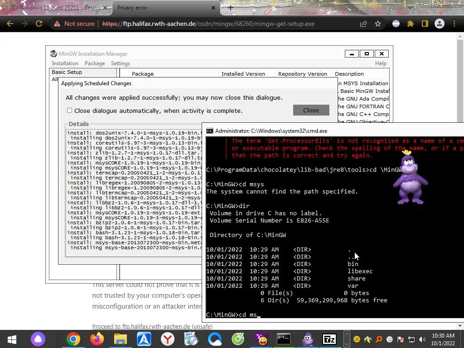Click the taskbar overflow scroll arrows
This screenshot has width=464, height=348.
click(x=347, y=339)
